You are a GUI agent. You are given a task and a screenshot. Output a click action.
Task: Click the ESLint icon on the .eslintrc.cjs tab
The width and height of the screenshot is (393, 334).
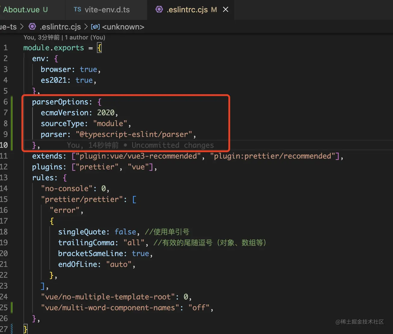pyautogui.click(x=159, y=10)
